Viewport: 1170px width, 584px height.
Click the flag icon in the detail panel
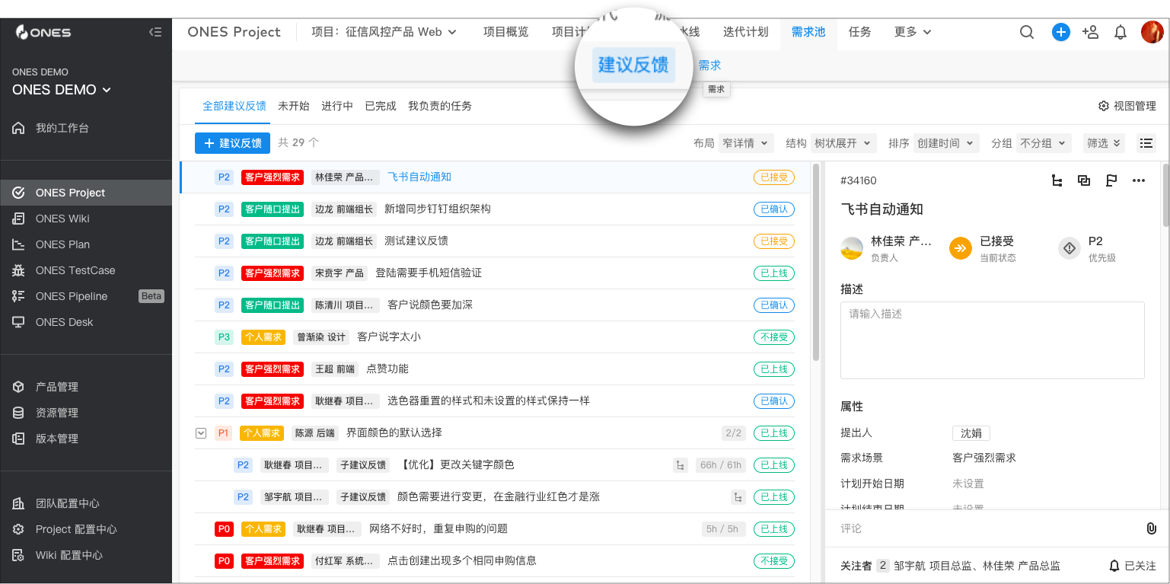pos(1111,180)
